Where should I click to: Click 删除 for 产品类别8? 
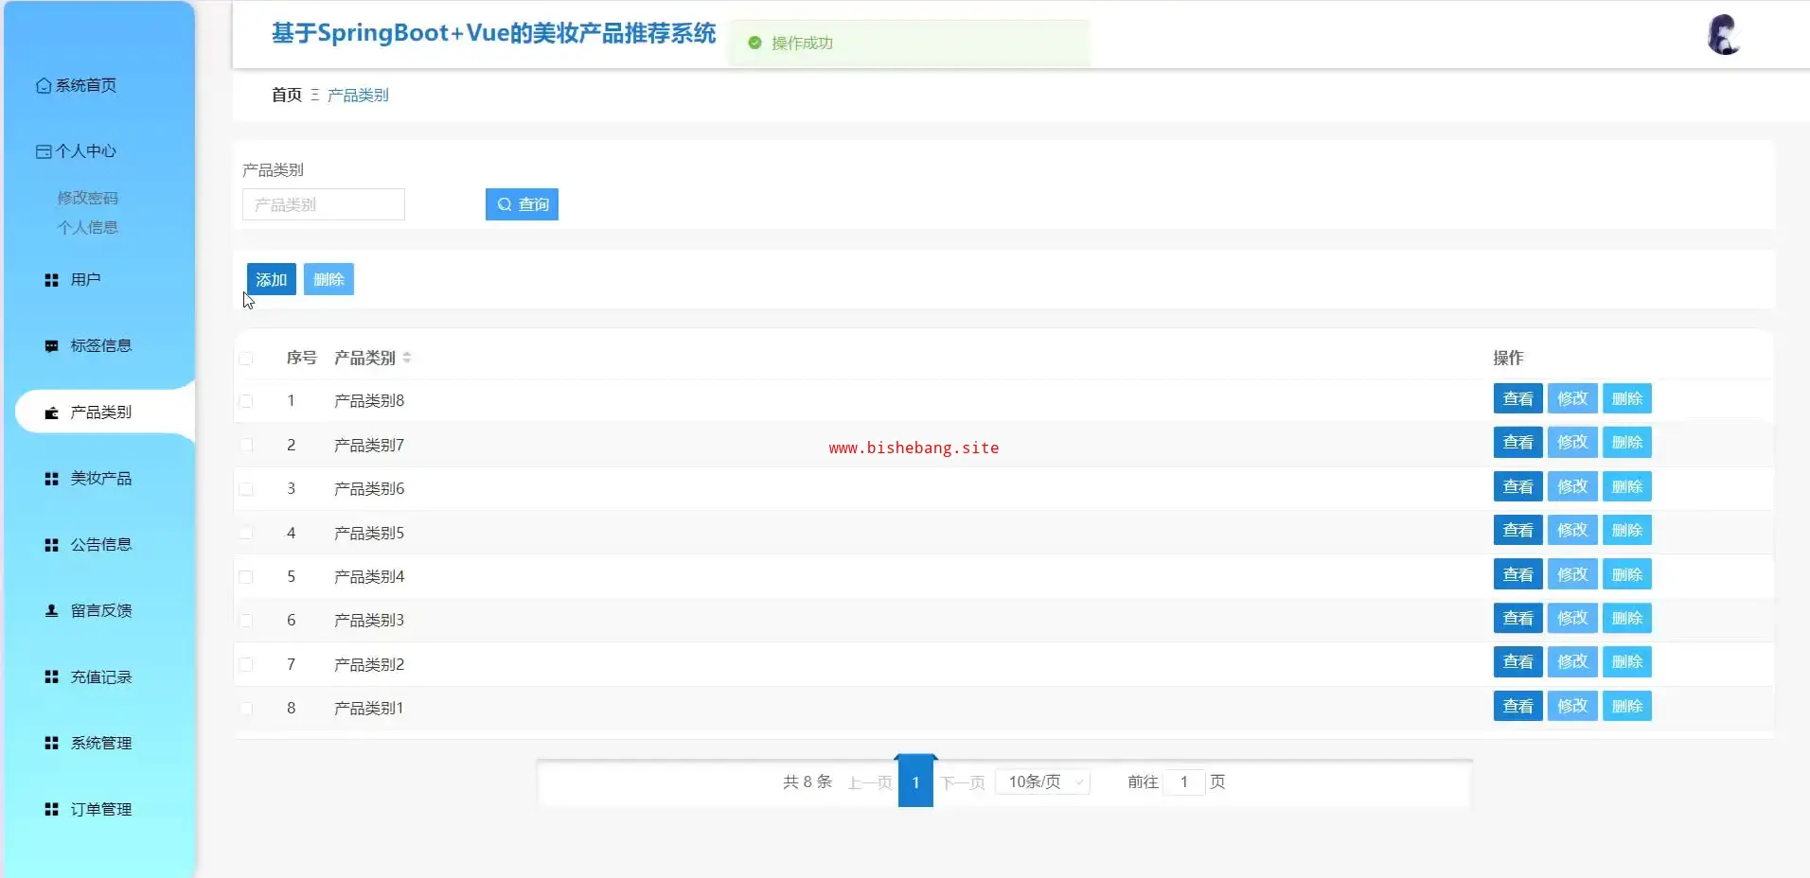pos(1627,398)
